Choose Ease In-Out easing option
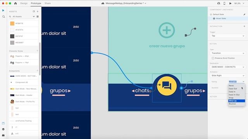The image size is (248, 139). coord(237,95)
